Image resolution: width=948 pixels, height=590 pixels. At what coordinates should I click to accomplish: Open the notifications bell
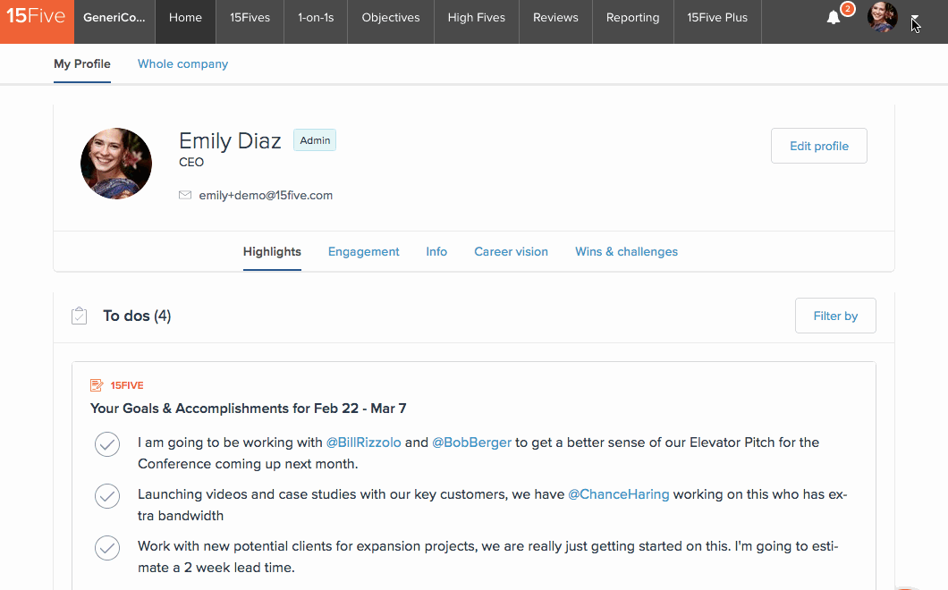pyautogui.click(x=834, y=18)
